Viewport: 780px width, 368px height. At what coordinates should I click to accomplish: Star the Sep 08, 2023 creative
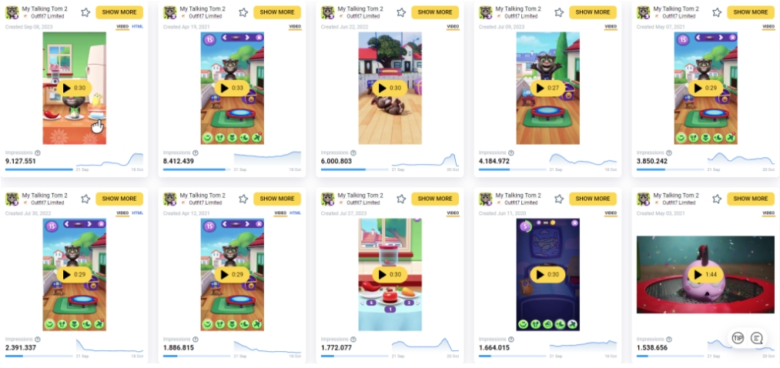click(85, 12)
